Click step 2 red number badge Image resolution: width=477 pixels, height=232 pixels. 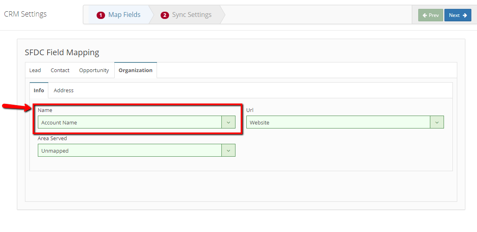[x=165, y=15]
